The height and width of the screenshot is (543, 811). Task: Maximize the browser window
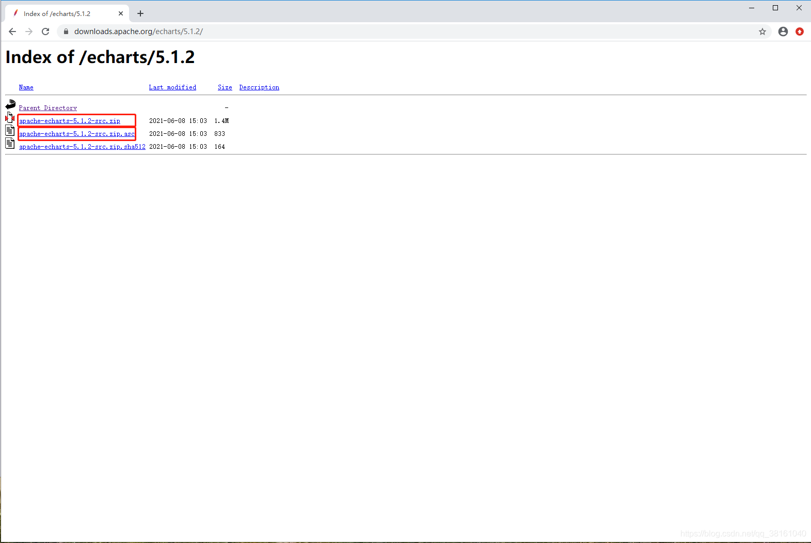[x=775, y=8]
